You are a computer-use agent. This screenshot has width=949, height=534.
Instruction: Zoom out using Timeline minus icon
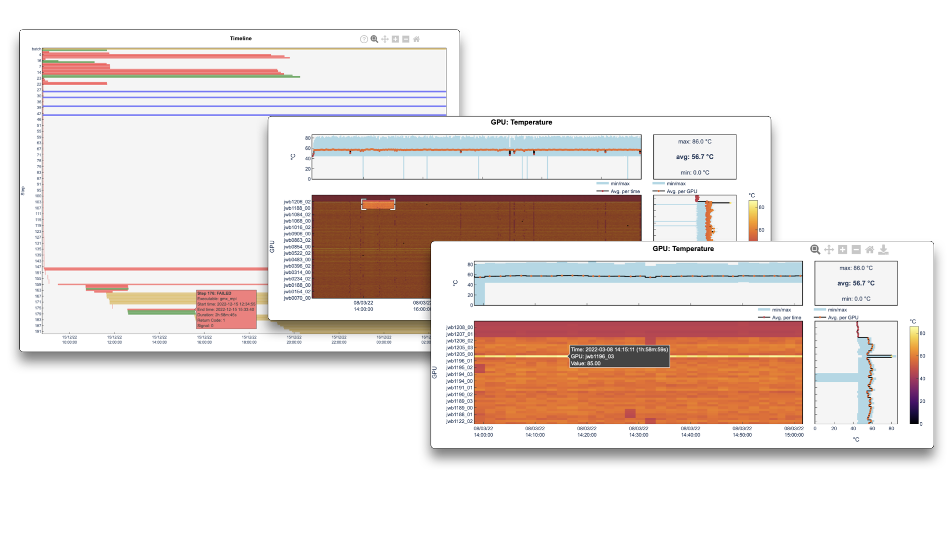[x=406, y=39]
